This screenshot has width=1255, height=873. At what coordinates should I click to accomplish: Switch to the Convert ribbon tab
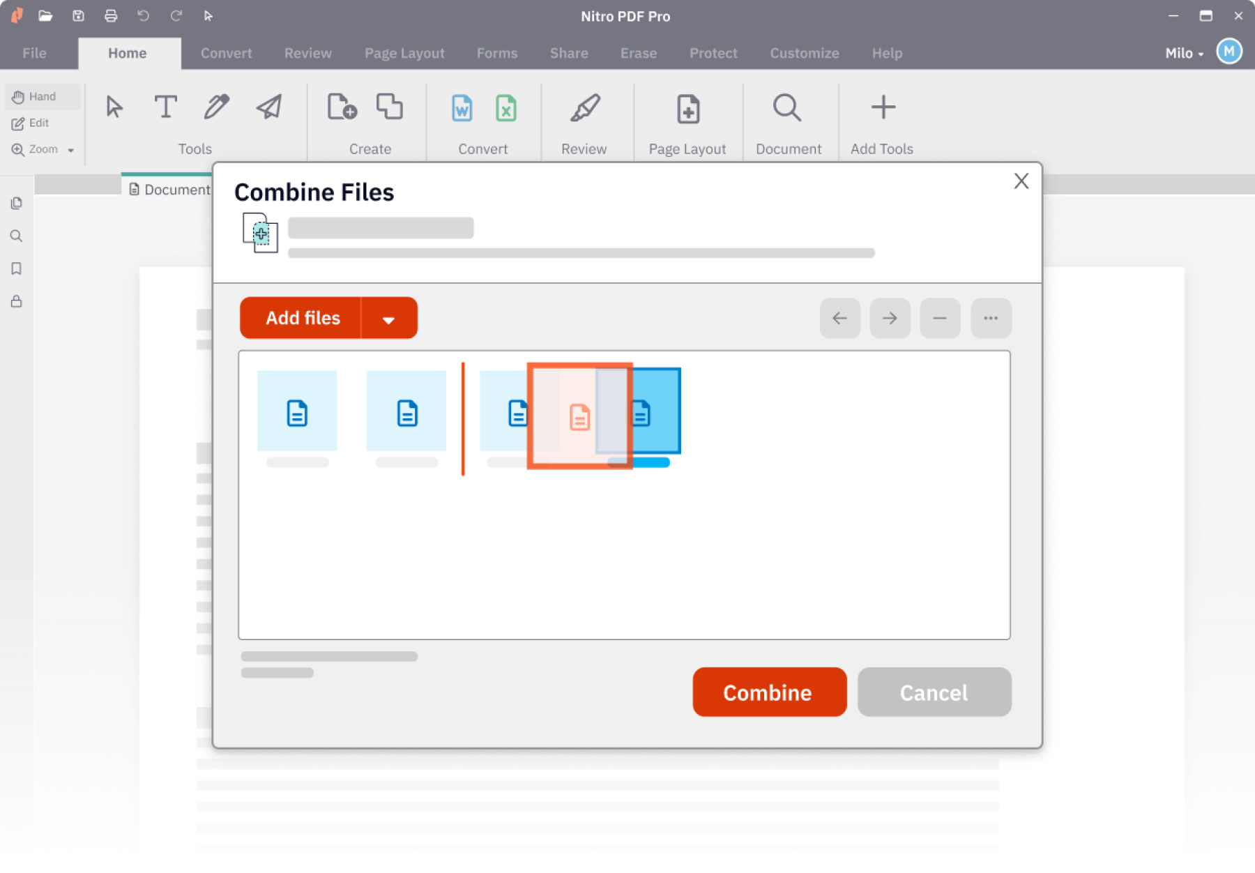226,53
